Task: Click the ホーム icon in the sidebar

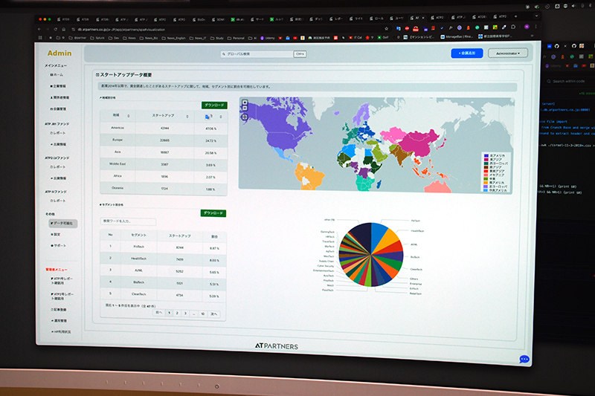Action: 52,75
